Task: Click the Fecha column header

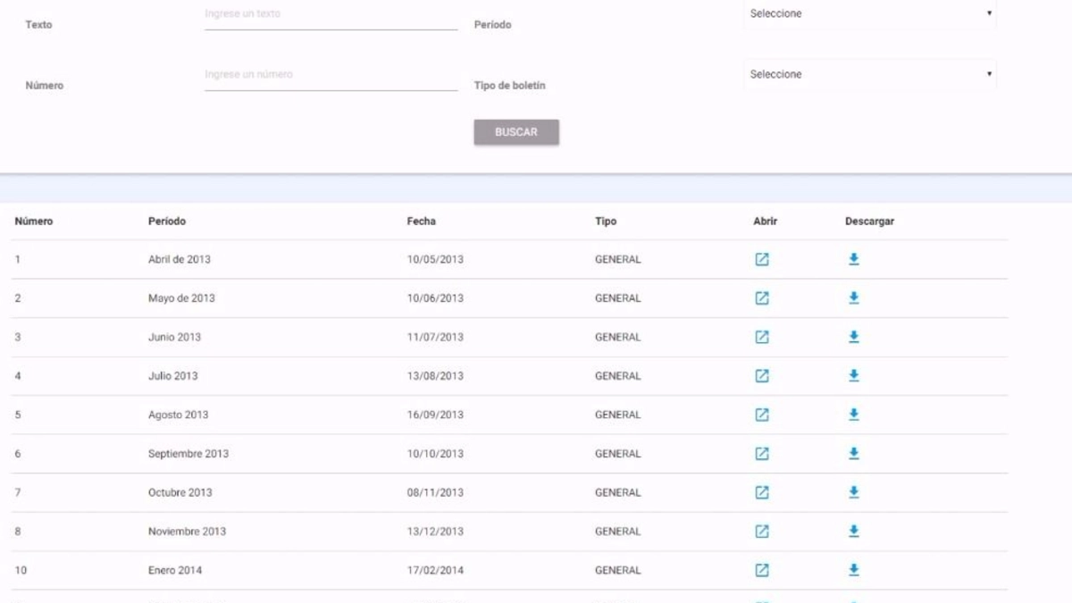Action: click(422, 222)
